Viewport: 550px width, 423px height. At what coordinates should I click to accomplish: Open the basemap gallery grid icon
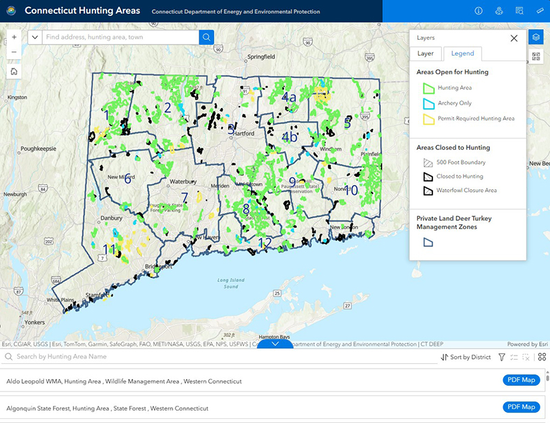pyautogui.click(x=536, y=58)
